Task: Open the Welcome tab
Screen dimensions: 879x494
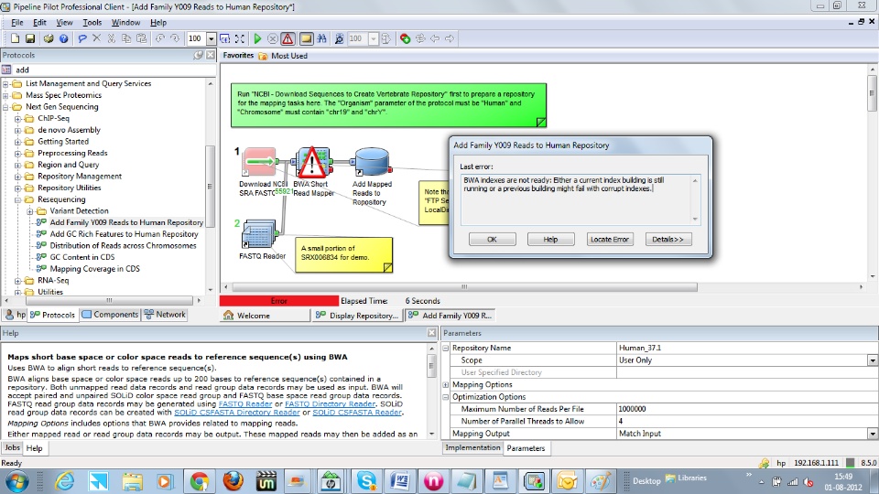Action: (x=264, y=316)
